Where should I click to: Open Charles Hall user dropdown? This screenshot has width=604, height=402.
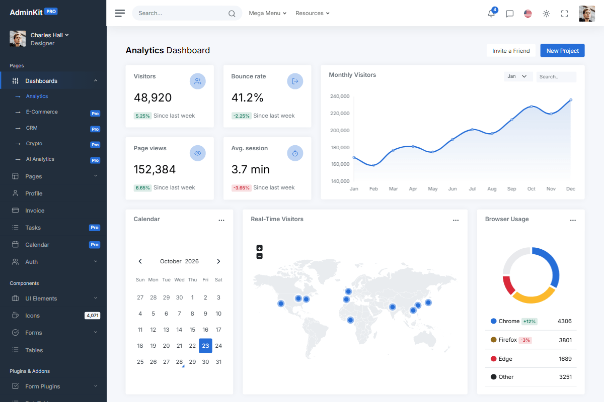point(49,35)
